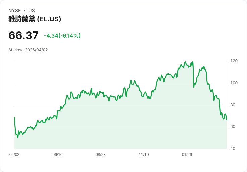Click the 01/26 x-axis date label

point(187,154)
